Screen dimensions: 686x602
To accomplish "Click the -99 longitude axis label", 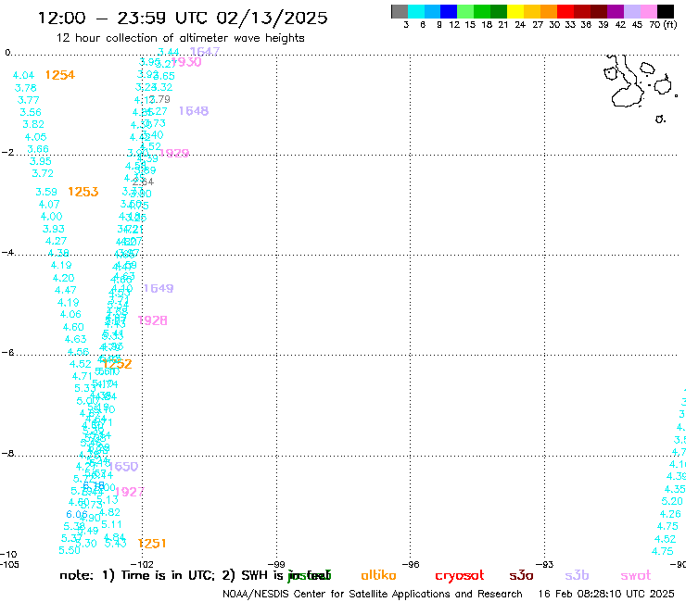I will (276, 564).
